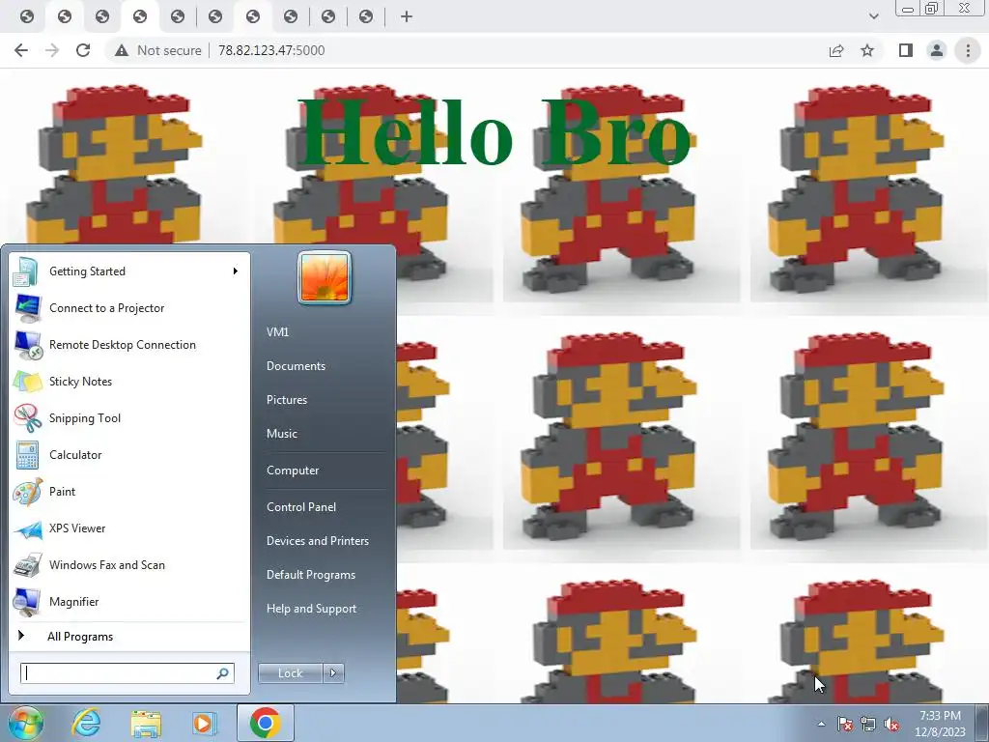The width and height of the screenshot is (989, 742).
Task: Open Remote Desktop Connection
Action: 129,345
